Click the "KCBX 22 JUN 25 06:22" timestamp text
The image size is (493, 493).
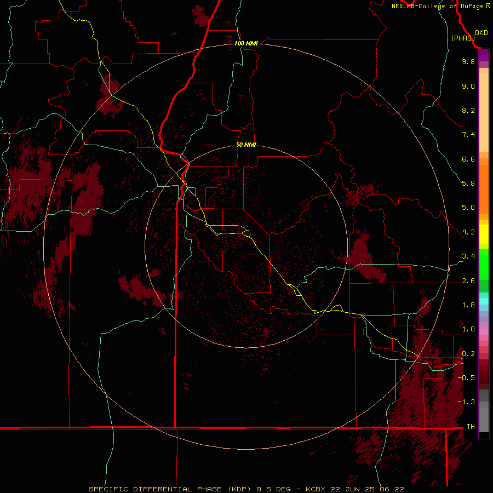tap(354, 489)
